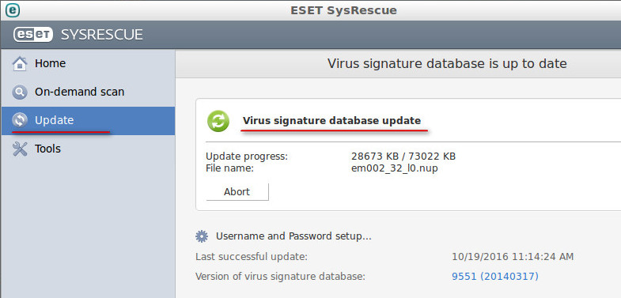Click the Update arrows icon in sidebar
This screenshot has height=298, width=621.
click(x=20, y=120)
